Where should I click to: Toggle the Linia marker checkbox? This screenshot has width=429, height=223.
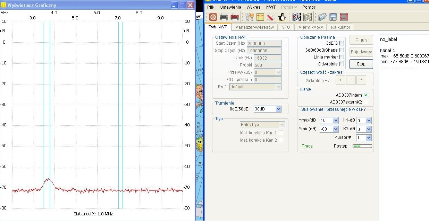coord(342,57)
